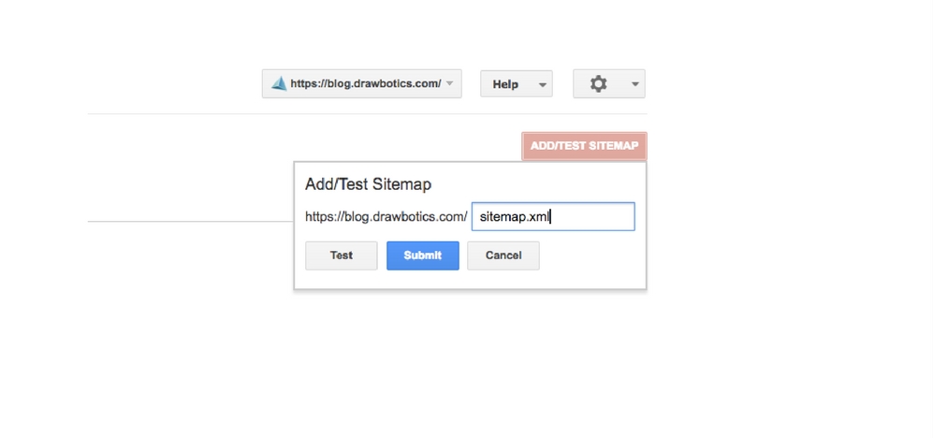Click the sitemap path input field
The width and height of the screenshot is (933, 438).
[552, 217]
